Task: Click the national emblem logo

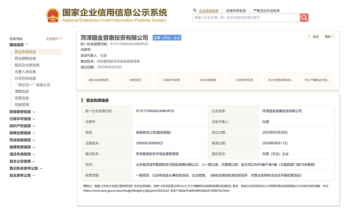Action: (53, 15)
